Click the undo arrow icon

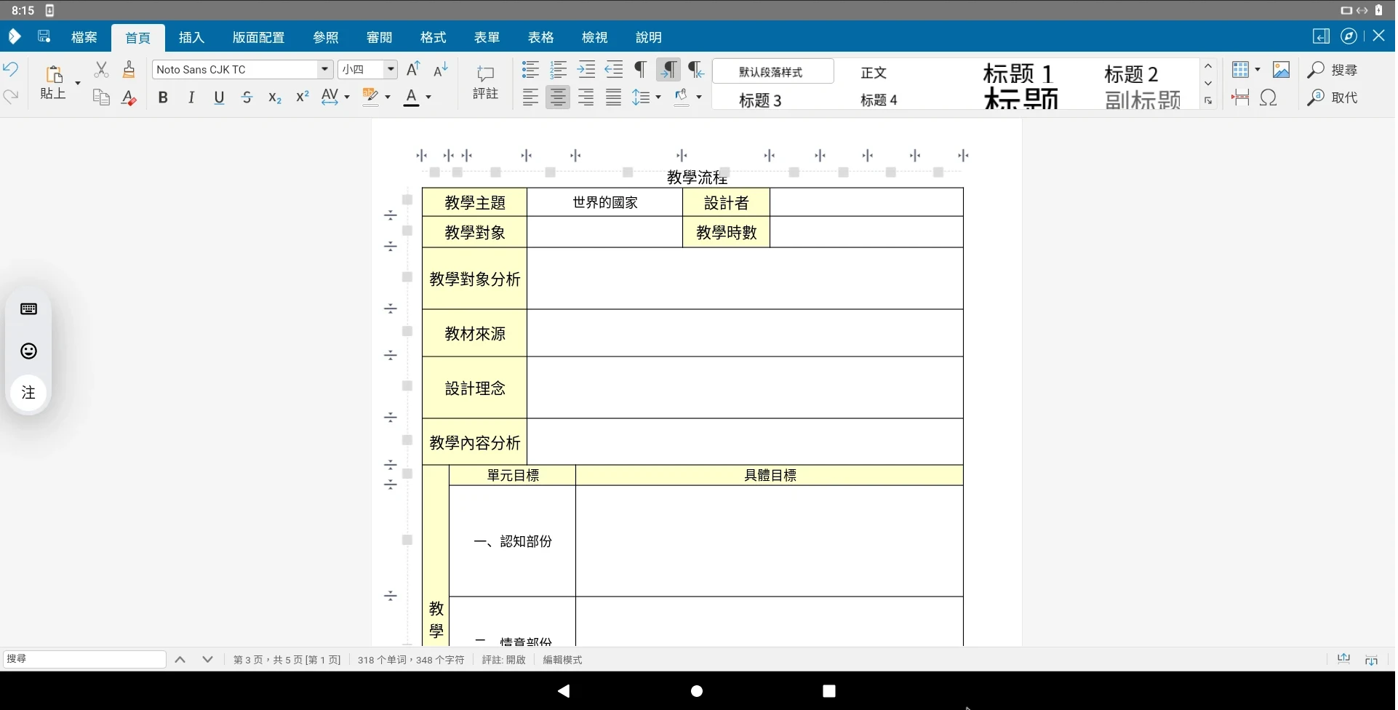tap(11, 70)
